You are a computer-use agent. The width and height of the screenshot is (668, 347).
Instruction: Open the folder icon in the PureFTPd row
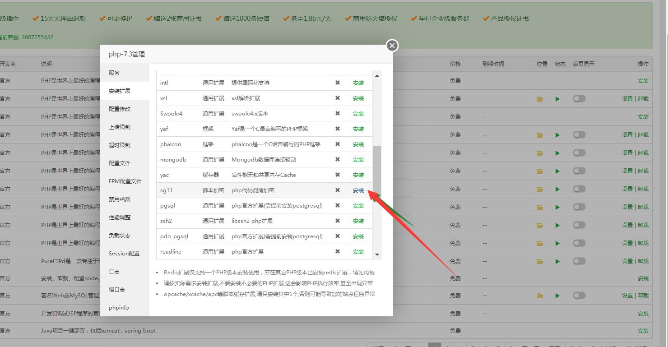click(x=540, y=261)
